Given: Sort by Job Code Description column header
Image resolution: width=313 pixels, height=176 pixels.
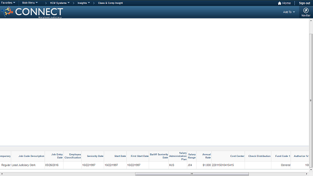Looking at the screenshot, I should 31,156.
